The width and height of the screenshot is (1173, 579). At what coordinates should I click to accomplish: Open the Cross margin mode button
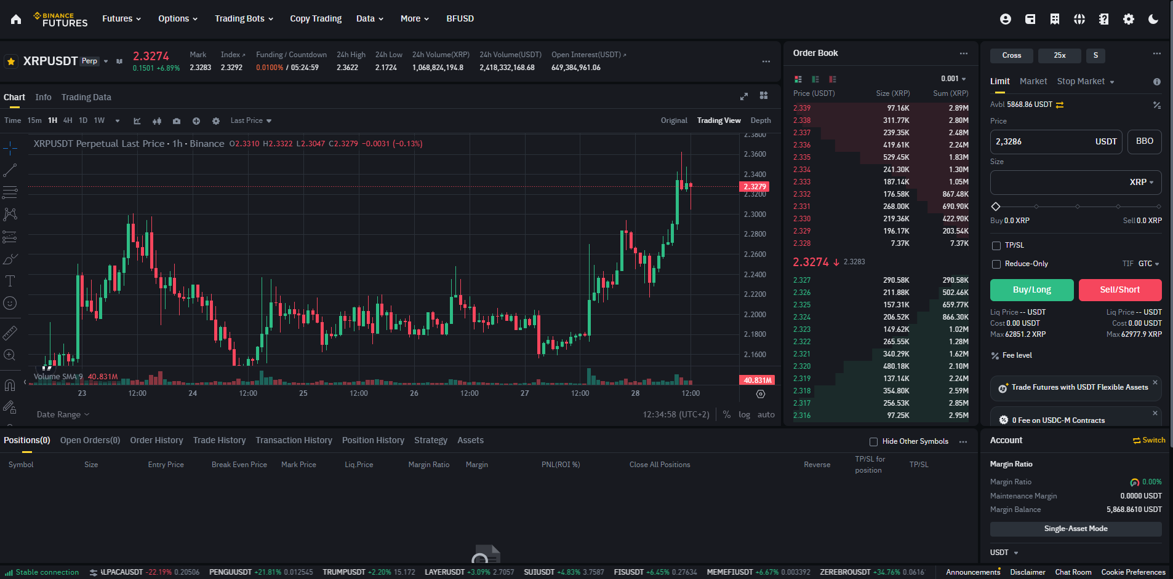[1011, 55]
